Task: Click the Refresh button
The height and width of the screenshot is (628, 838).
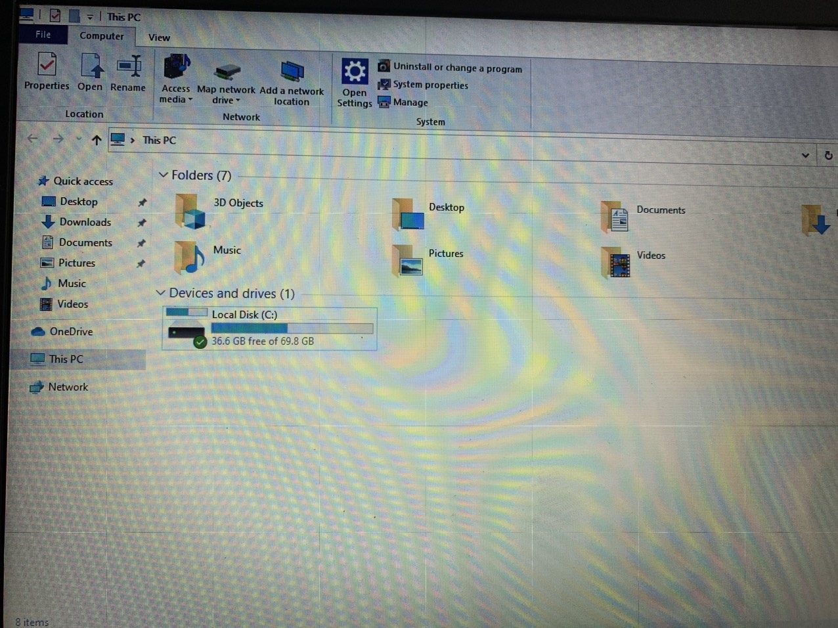Action: pyautogui.click(x=828, y=156)
